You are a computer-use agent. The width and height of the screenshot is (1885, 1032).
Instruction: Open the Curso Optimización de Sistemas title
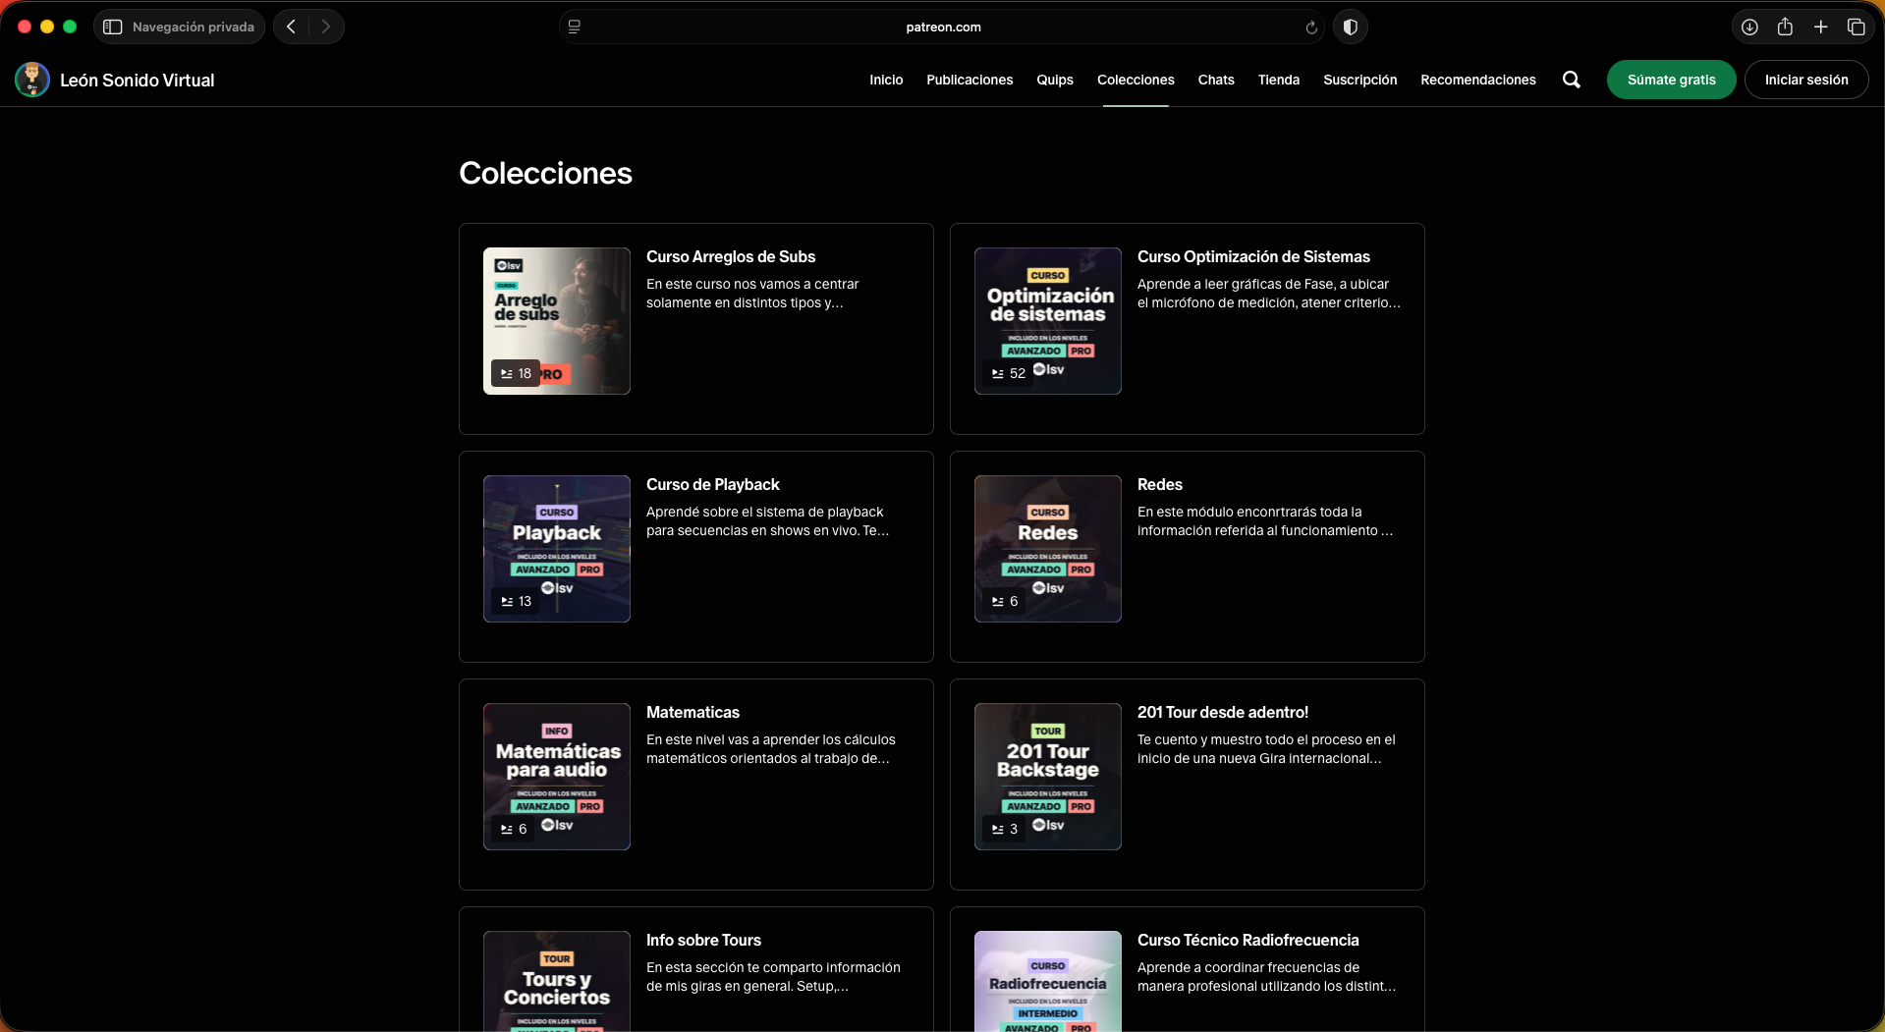pos(1253,256)
